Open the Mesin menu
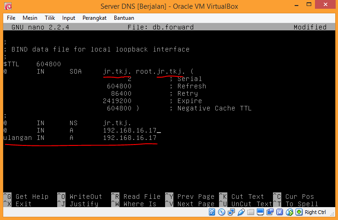 (x=30, y=18)
